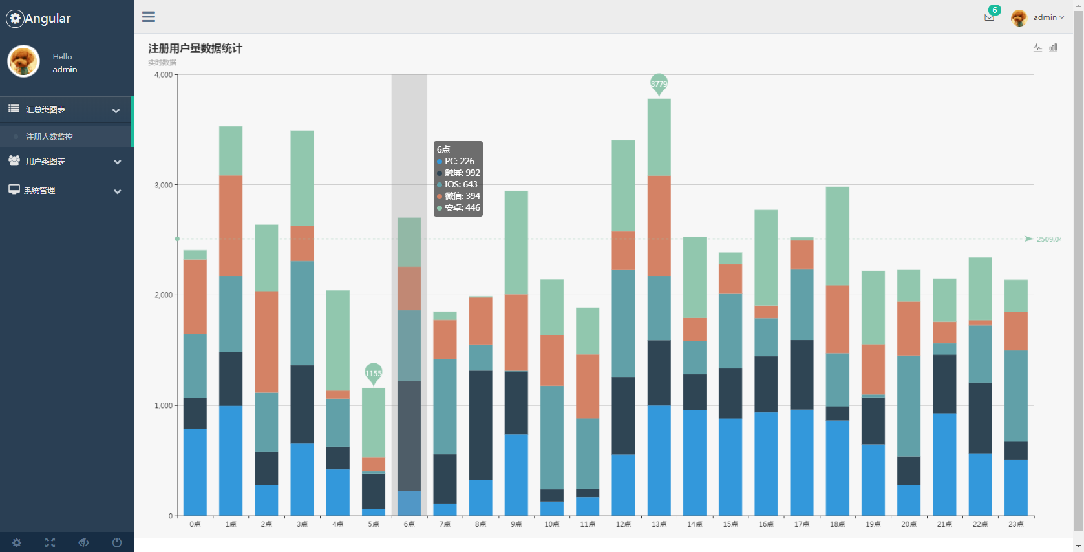Click the crossed-eye lock screen icon
Screen dimensions: 1084x552
[x=83, y=542]
